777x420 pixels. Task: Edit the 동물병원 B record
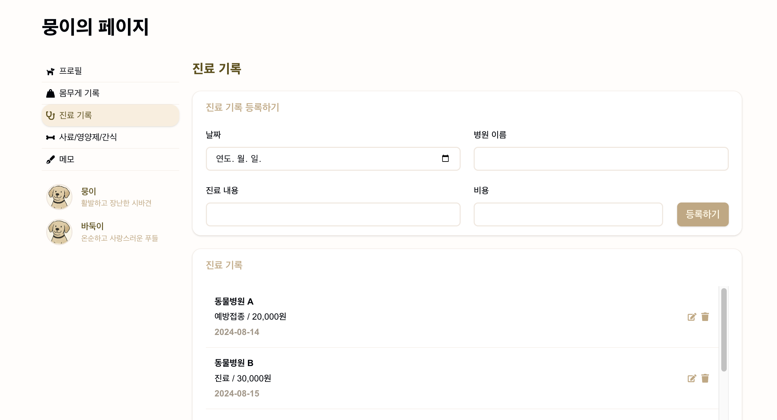point(692,378)
